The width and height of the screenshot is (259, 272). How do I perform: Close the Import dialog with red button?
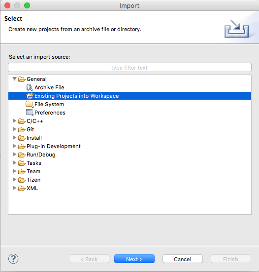7,5
